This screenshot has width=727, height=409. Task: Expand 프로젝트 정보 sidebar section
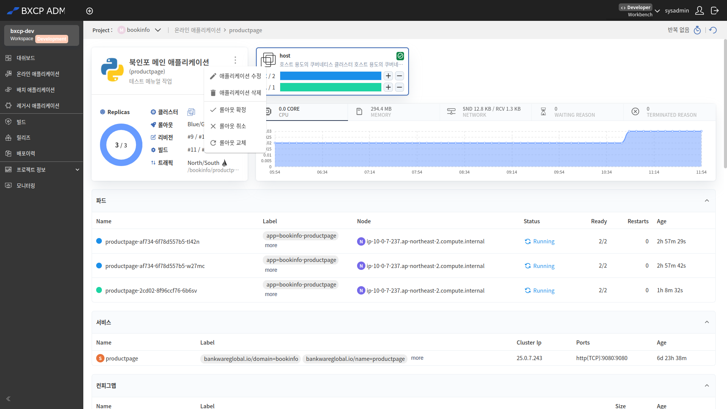[x=42, y=170]
